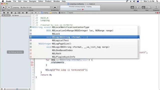The height and width of the screenshot is (90, 160).
Task: Switch to the Standard editor
Action: coord(132,7)
